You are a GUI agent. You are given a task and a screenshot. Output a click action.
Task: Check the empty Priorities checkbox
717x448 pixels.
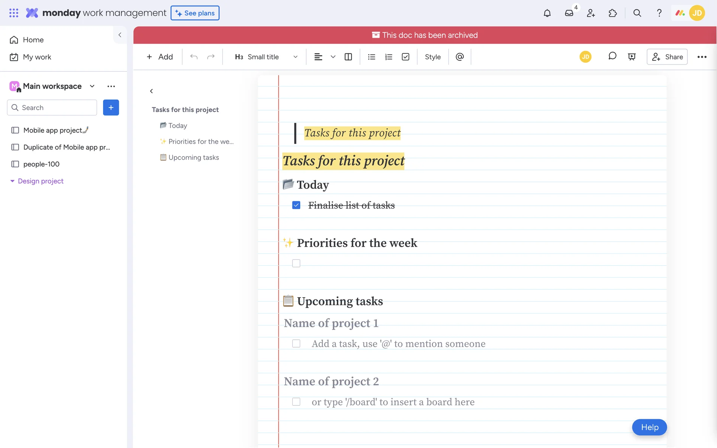click(x=296, y=264)
